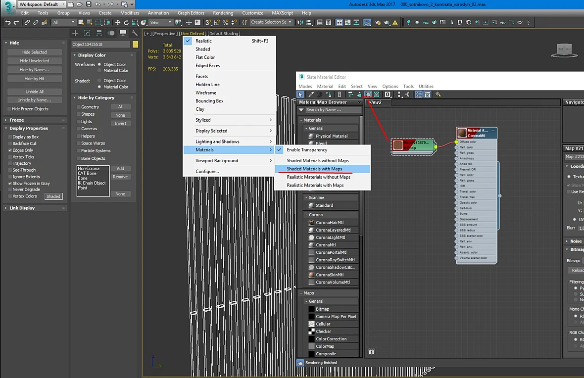Click the Zoom binoculars icon in View2
Viewport: 584px width, 378px height.
point(371,352)
